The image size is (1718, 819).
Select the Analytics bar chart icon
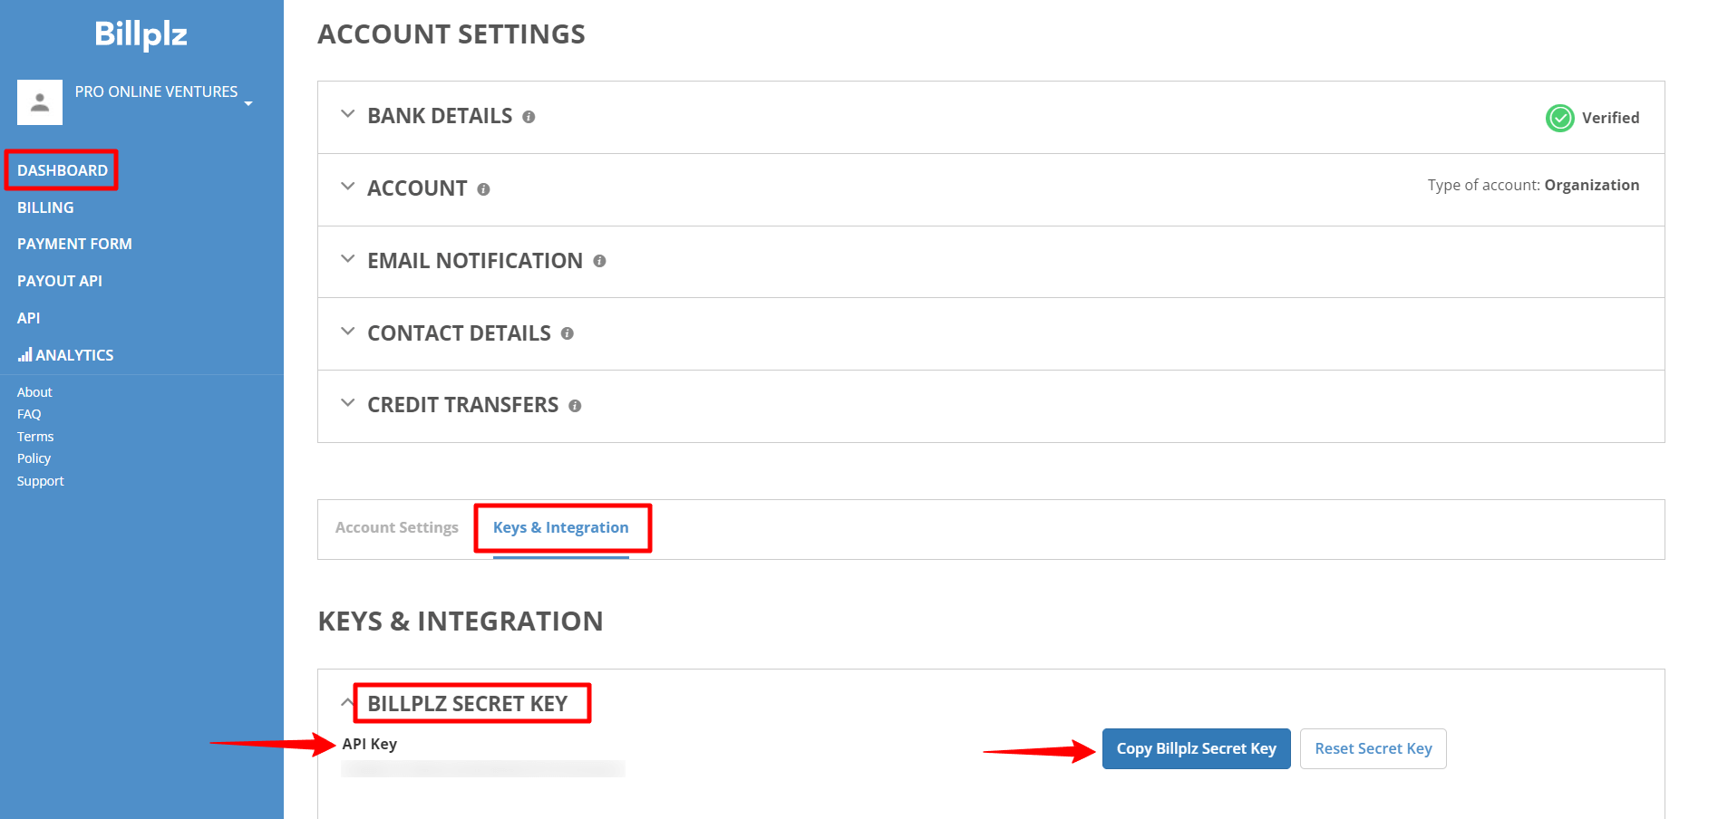tap(26, 354)
